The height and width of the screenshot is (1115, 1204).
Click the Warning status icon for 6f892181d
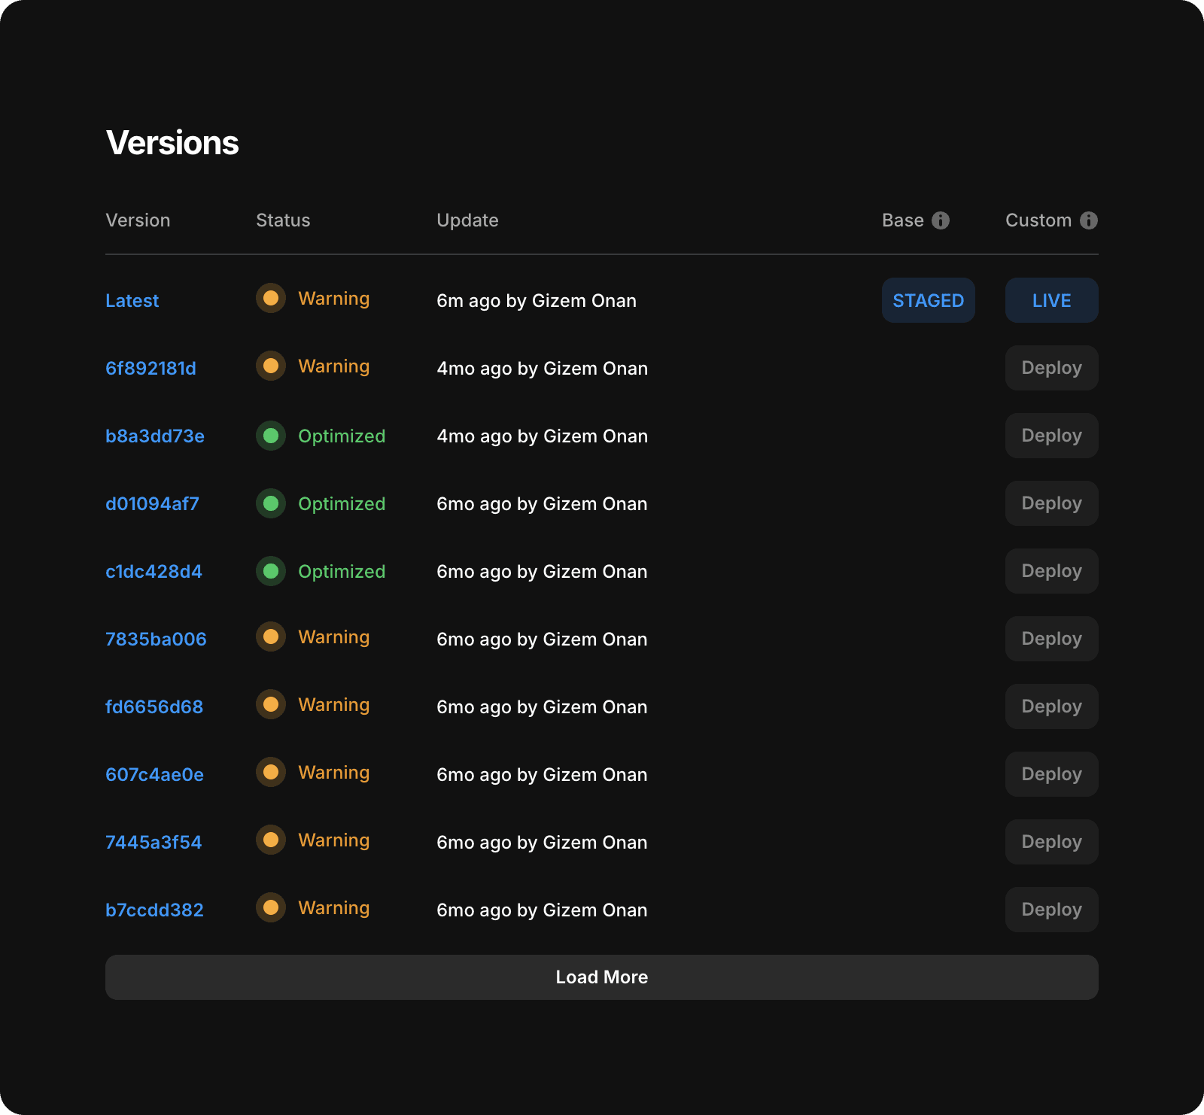(x=271, y=366)
